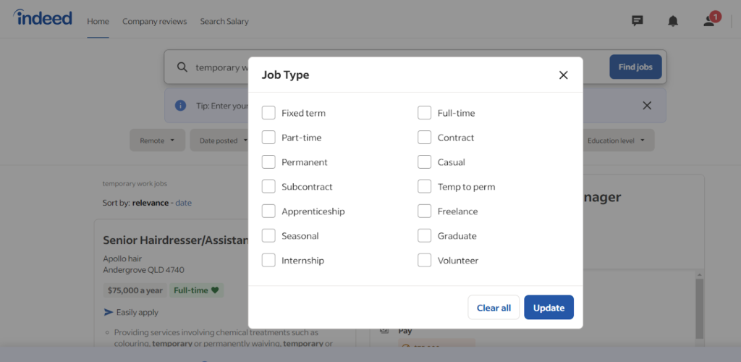Check the Temp to perm option
Viewport: 741px width, 362px height.
[424, 187]
